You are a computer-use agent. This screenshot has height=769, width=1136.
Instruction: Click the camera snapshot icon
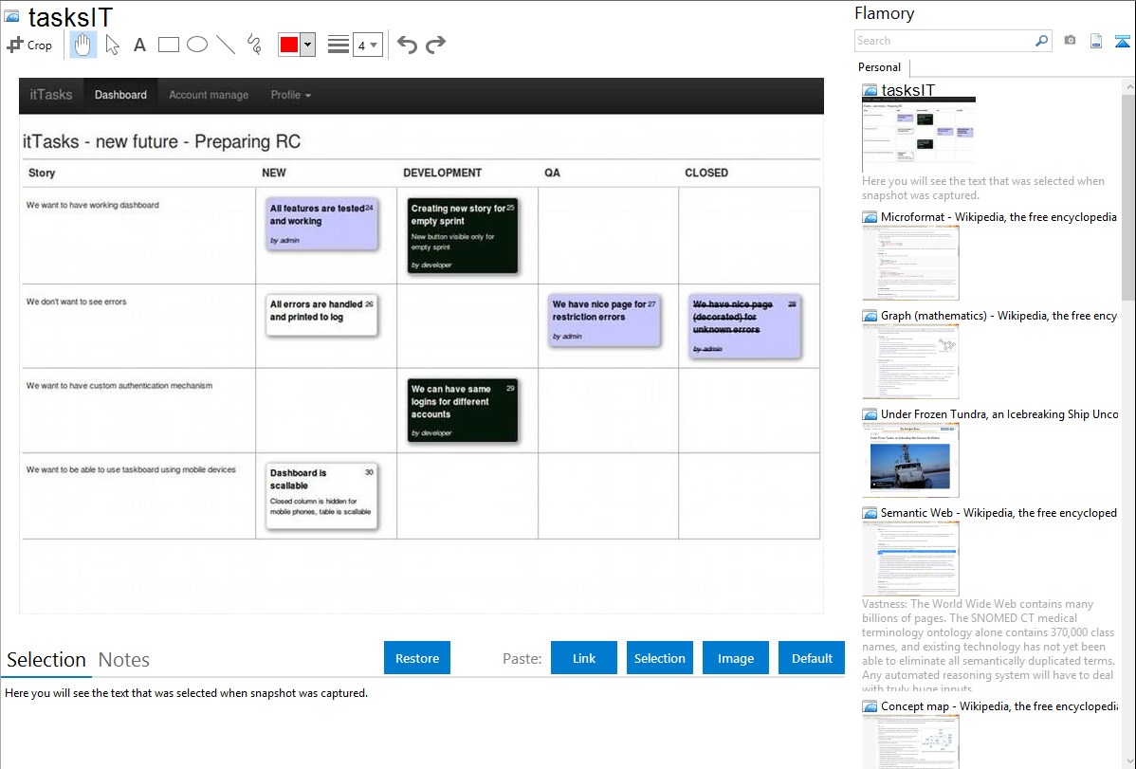click(1070, 41)
